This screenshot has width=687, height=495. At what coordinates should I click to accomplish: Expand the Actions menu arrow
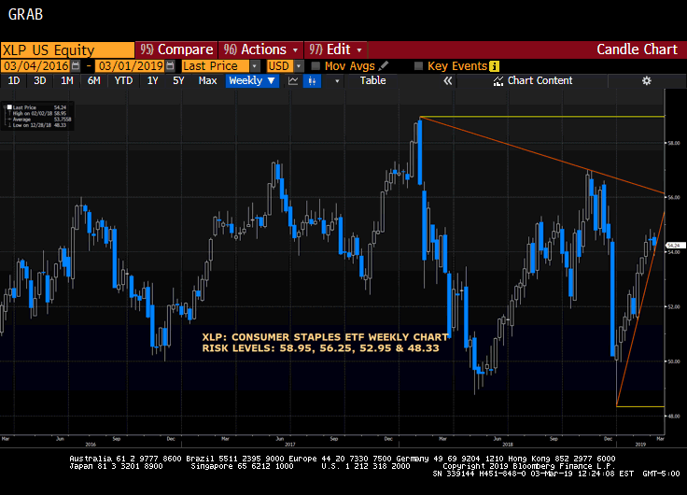pyautogui.click(x=295, y=50)
